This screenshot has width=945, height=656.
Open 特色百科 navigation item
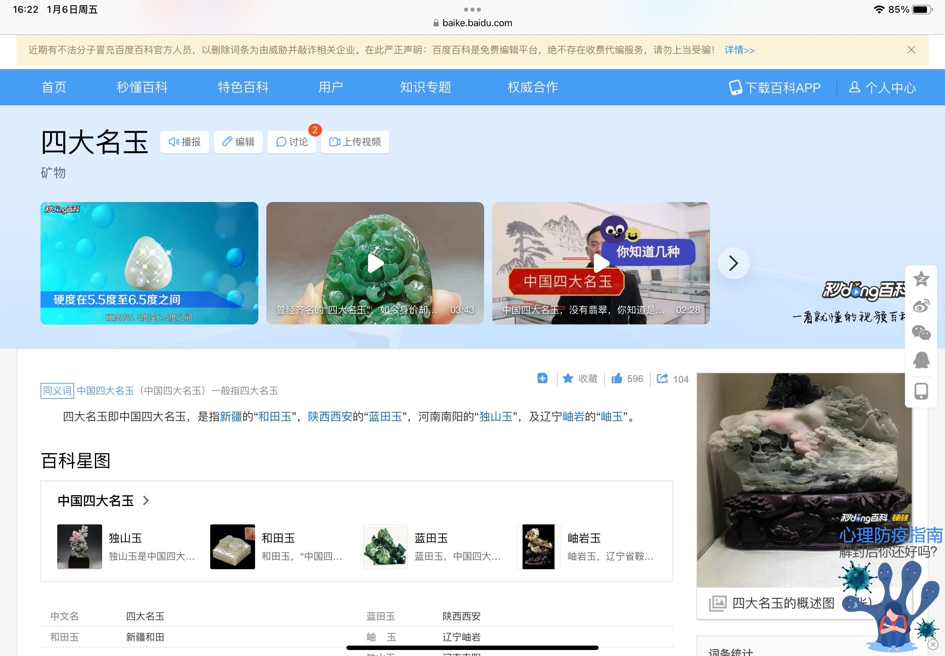(x=243, y=87)
